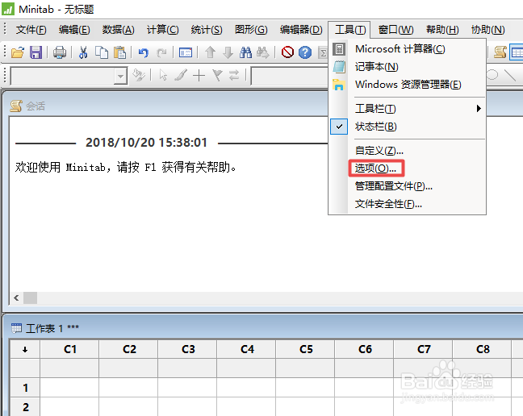The image size is (523, 416).
Task: Click the Redo arrow icon
Action: (x=161, y=52)
